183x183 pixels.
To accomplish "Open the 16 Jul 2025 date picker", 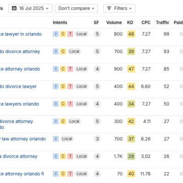I will pyautogui.click(x=30, y=8).
